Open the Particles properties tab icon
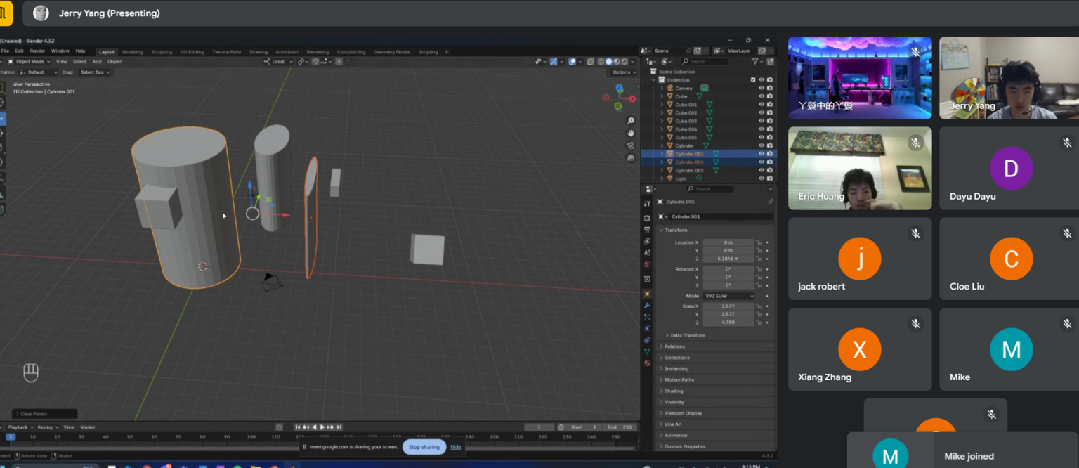The image size is (1079, 468). (647, 317)
